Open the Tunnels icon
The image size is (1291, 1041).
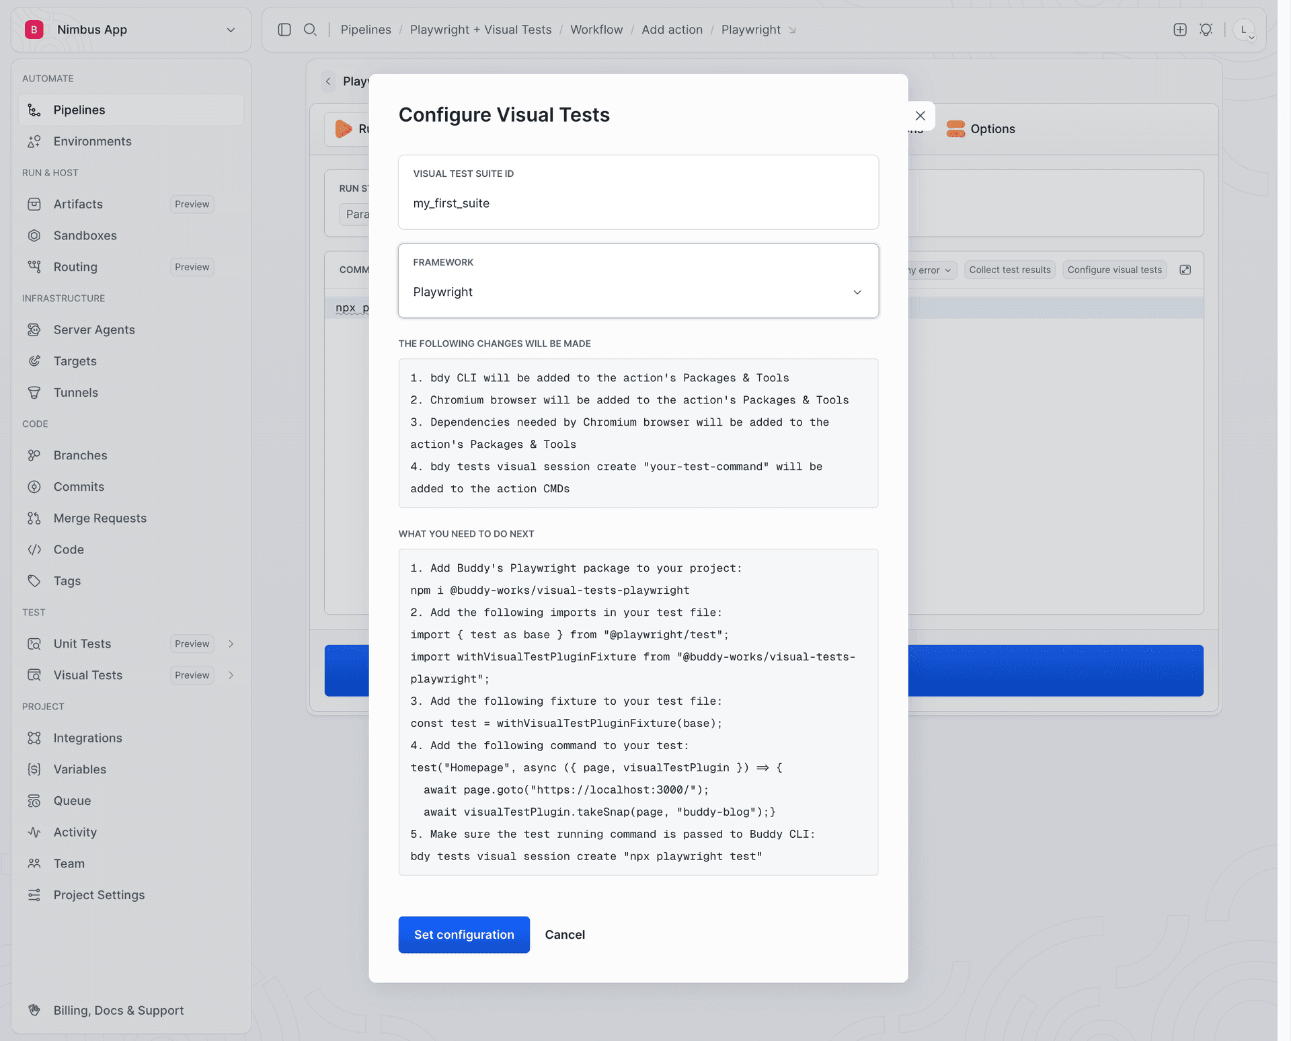(34, 392)
